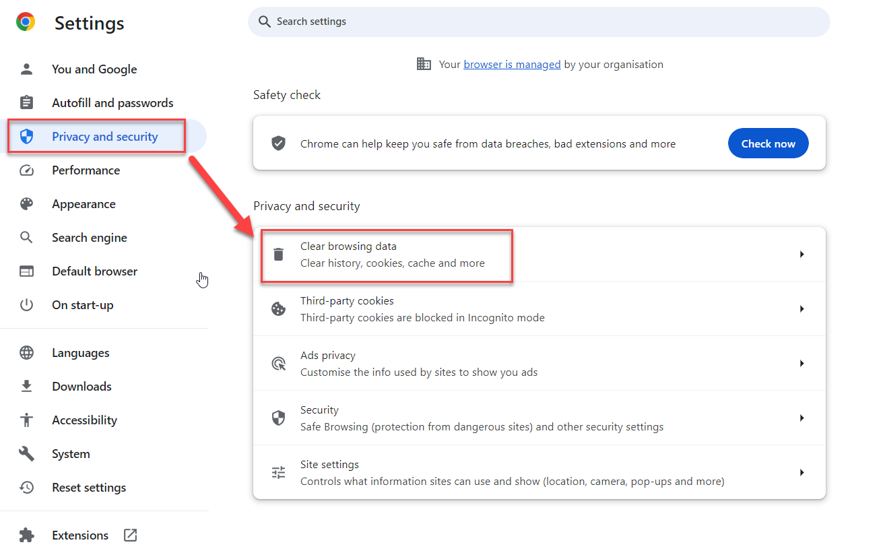Image resolution: width=883 pixels, height=555 pixels.
Task: Select the Site settings sliders icon
Action: (x=278, y=472)
